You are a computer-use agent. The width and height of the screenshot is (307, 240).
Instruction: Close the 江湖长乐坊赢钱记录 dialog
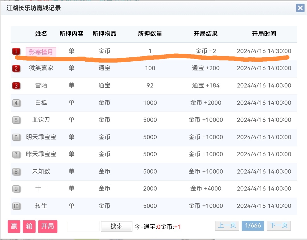pyautogui.click(x=300, y=8)
